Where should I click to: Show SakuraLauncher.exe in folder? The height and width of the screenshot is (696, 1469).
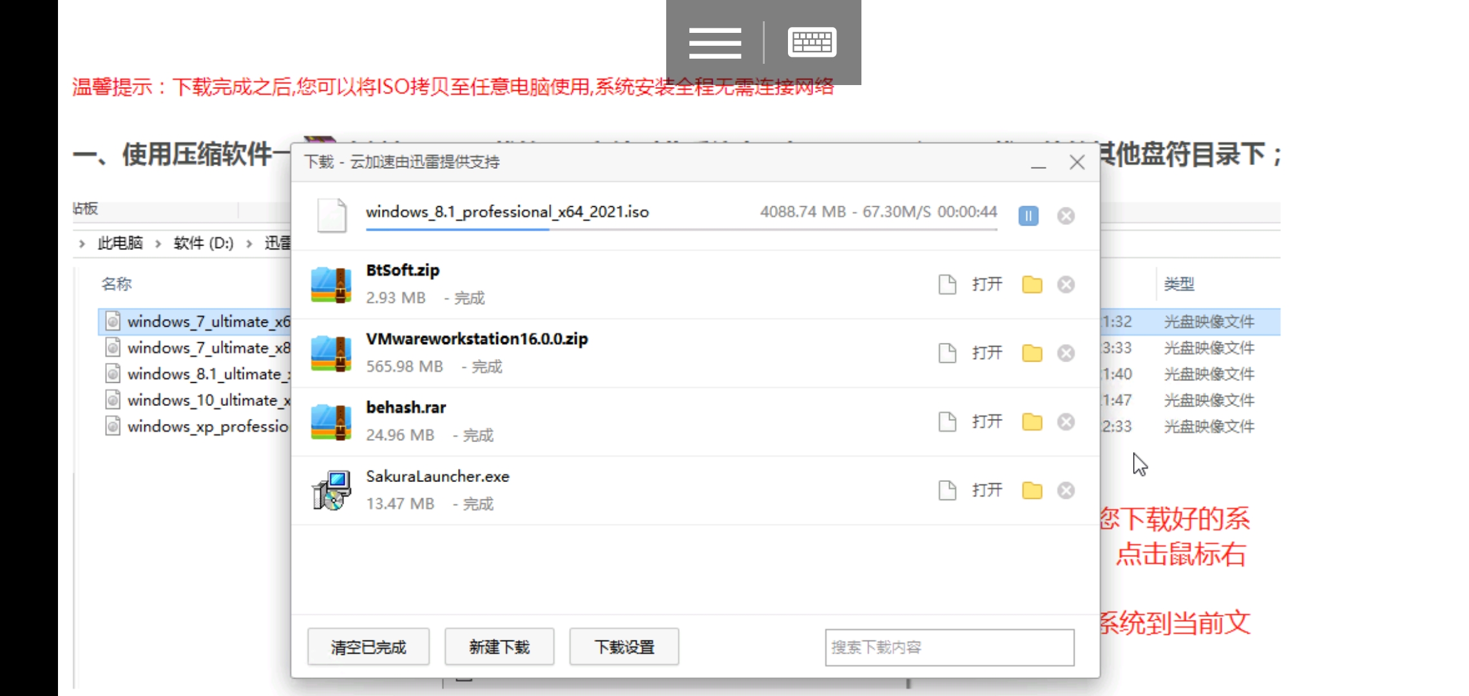[x=1032, y=490]
